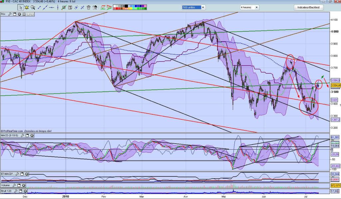Click the ProRealTime.com link on chart

[x=12, y=131]
